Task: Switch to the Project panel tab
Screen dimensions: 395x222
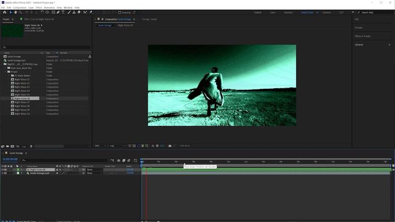Action: tap(6, 19)
